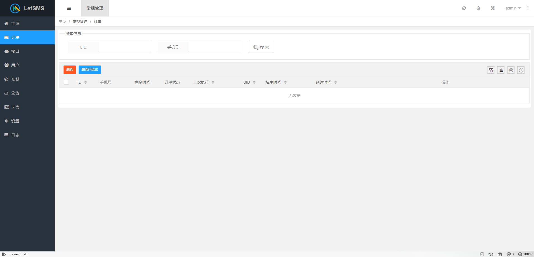
Task: Click the shield security icon in status bar
Action: click(482, 254)
